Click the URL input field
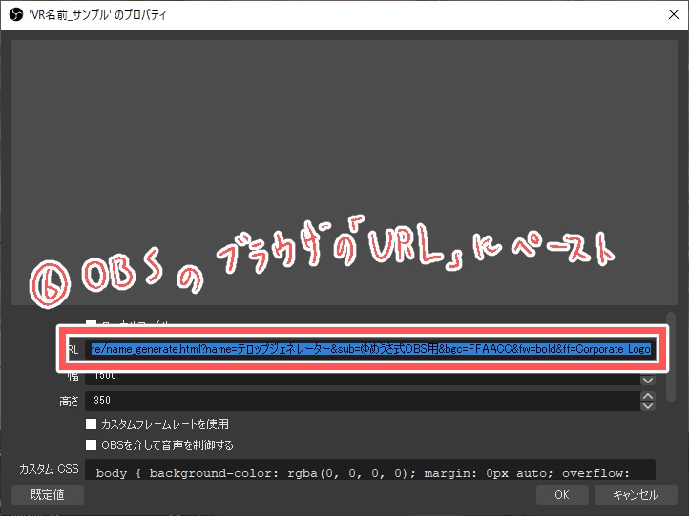Image resolution: width=689 pixels, height=516 pixels. click(x=370, y=349)
